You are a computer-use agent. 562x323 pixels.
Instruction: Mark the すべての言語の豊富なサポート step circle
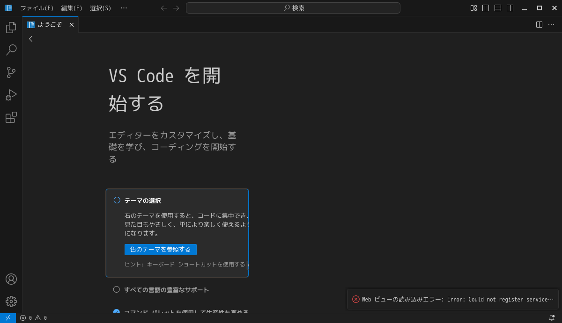tap(117, 289)
